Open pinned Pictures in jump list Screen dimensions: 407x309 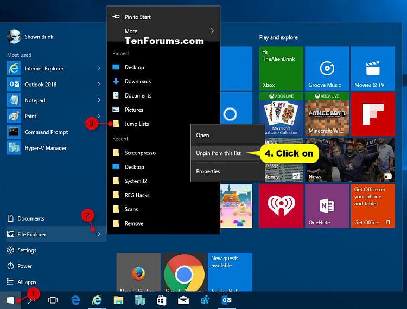[x=163, y=110]
